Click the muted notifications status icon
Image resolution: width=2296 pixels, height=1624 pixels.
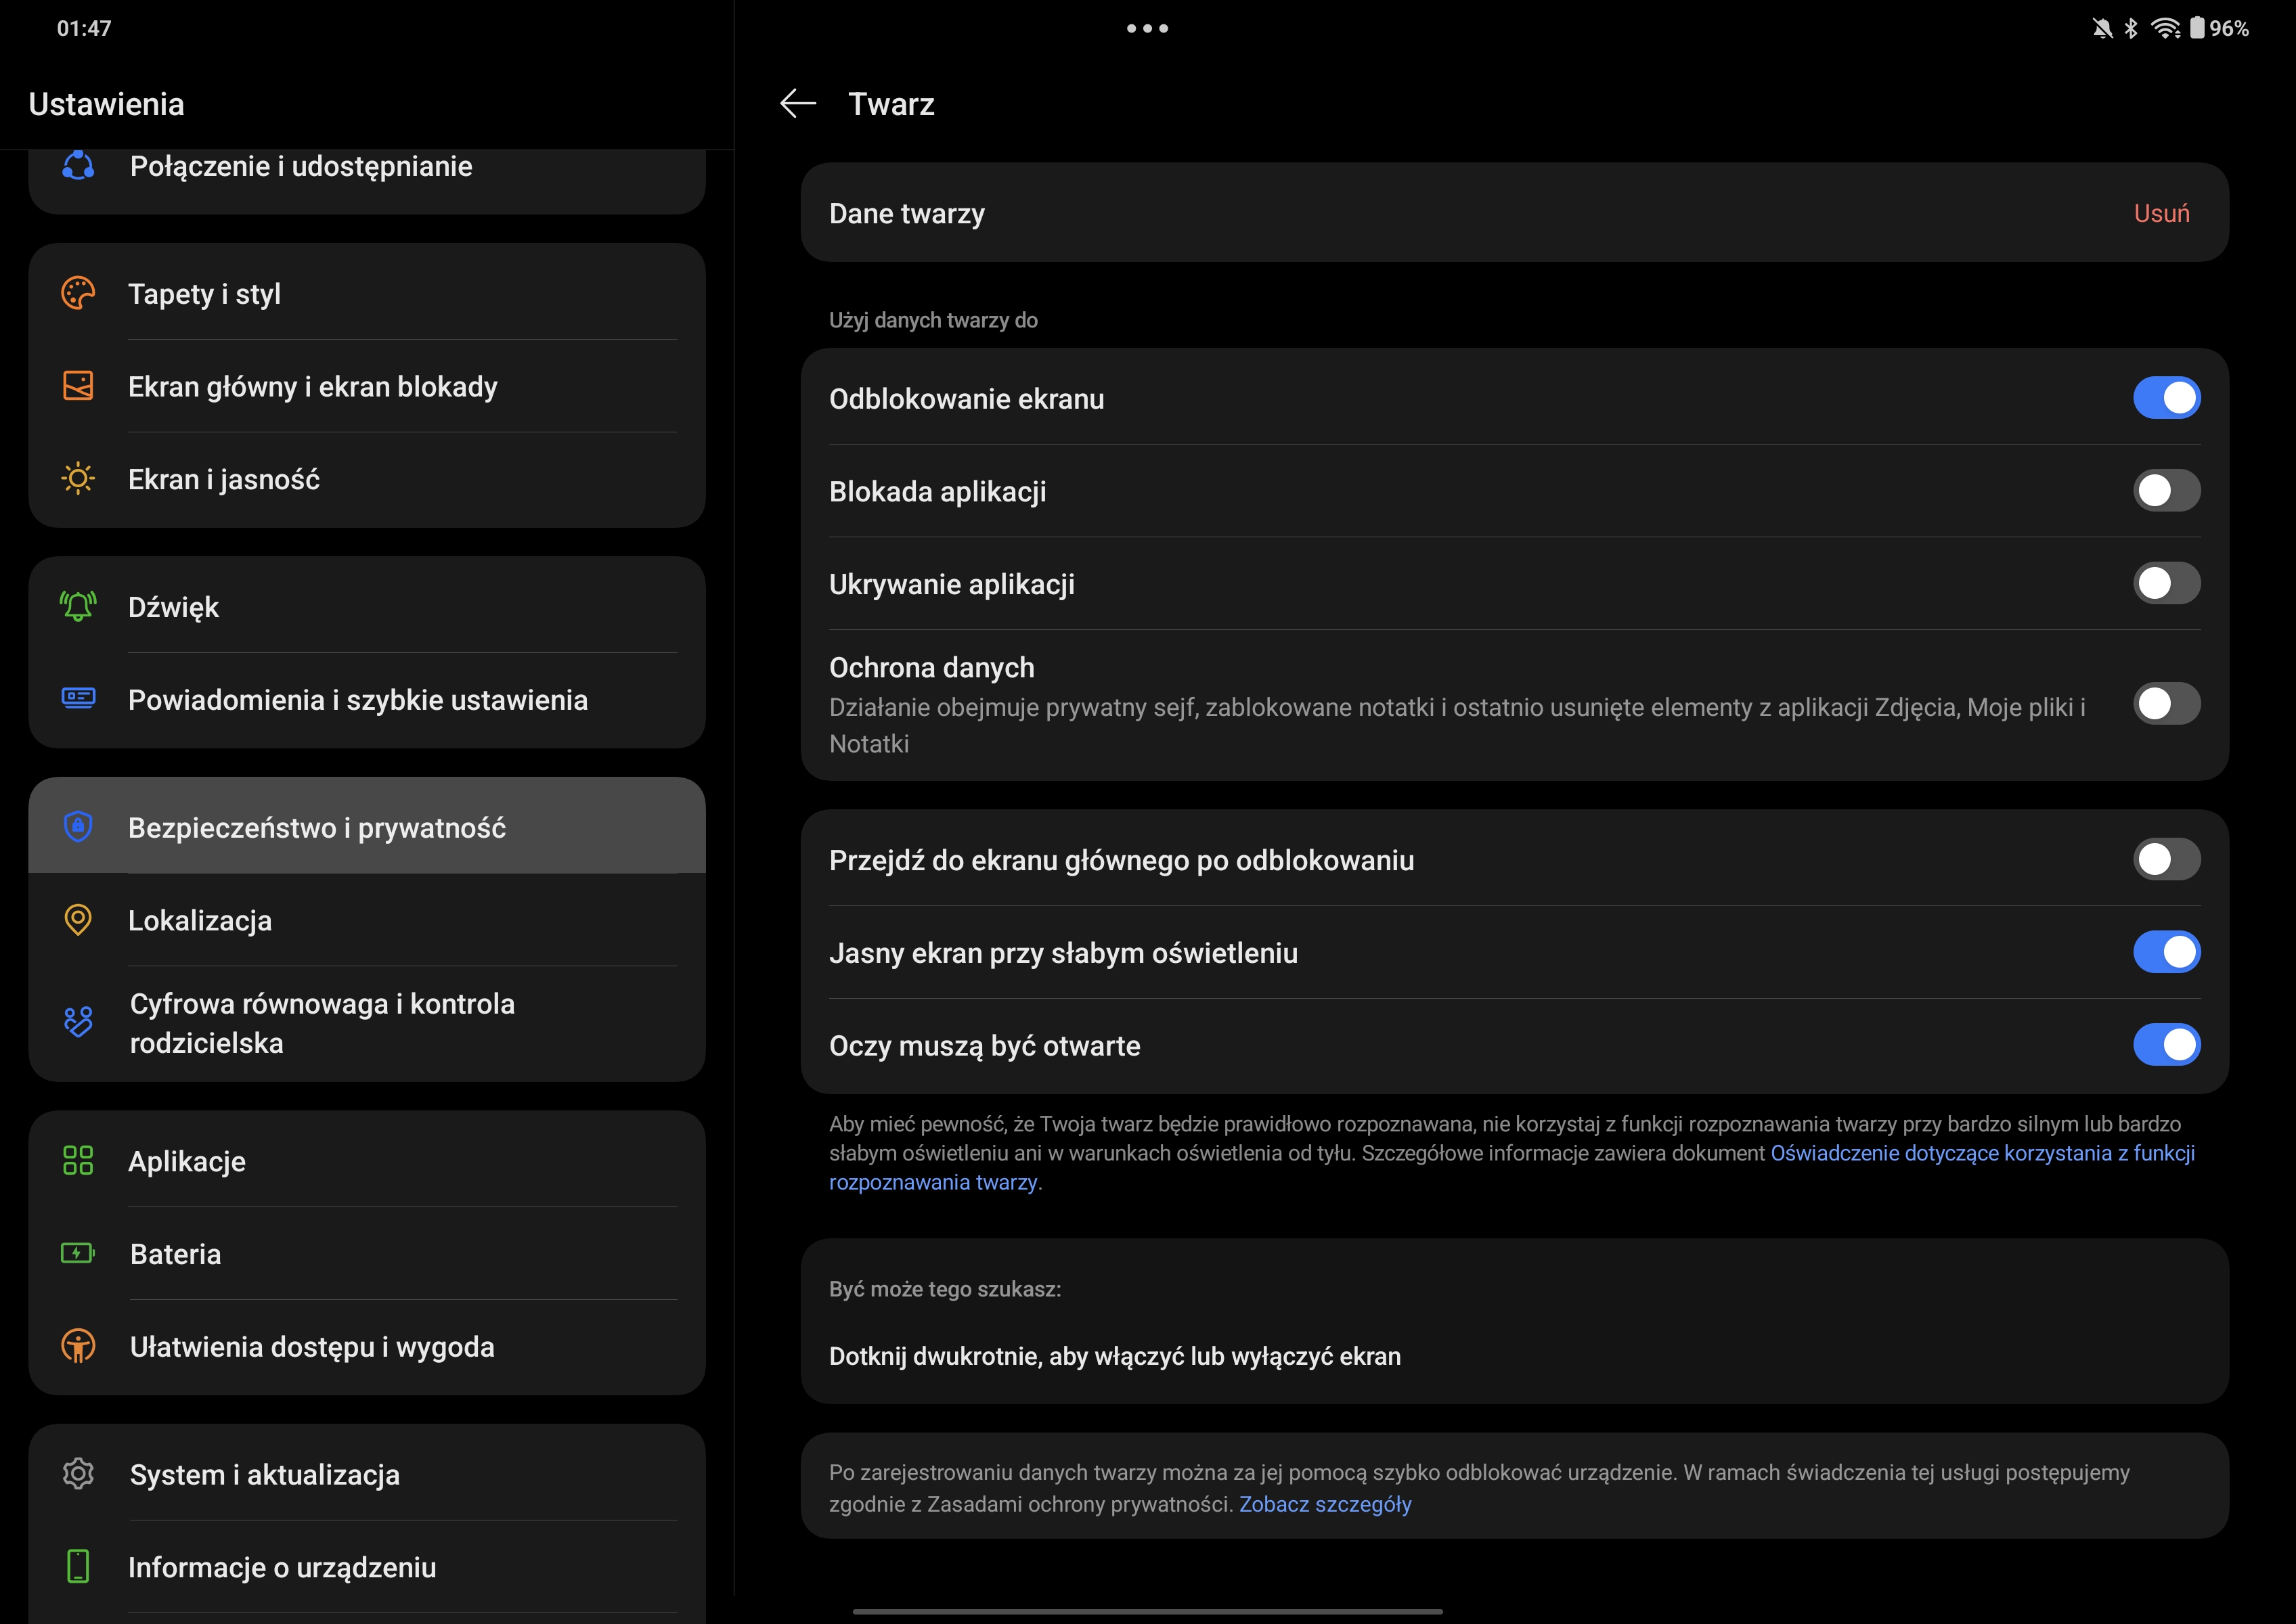tap(2102, 28)
